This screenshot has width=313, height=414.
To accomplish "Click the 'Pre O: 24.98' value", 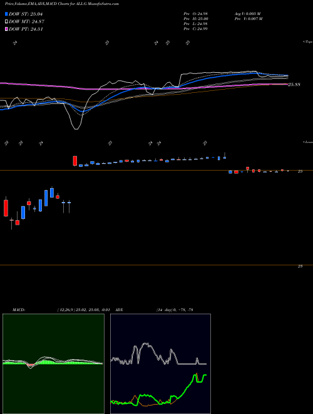I will pos(196,14).
